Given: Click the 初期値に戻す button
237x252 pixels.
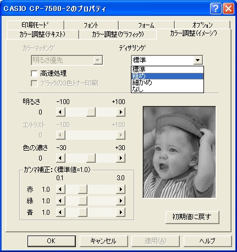Looking at the screenshot, I should tap(192, 217).
